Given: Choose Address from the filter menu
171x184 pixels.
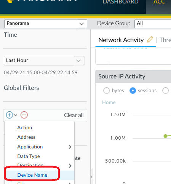Looking at the screenshot, I should [x=39, y=137].
